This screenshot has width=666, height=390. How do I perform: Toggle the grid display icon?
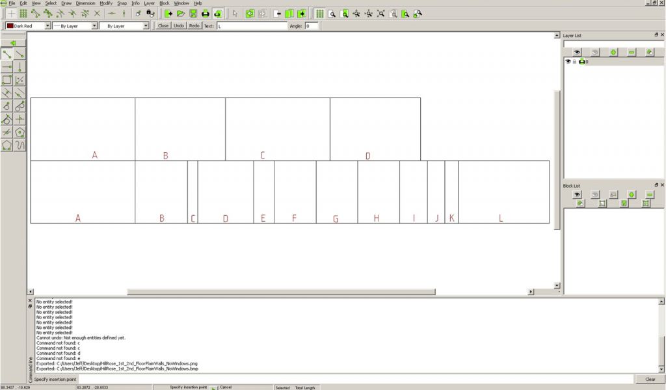[319, 13]
